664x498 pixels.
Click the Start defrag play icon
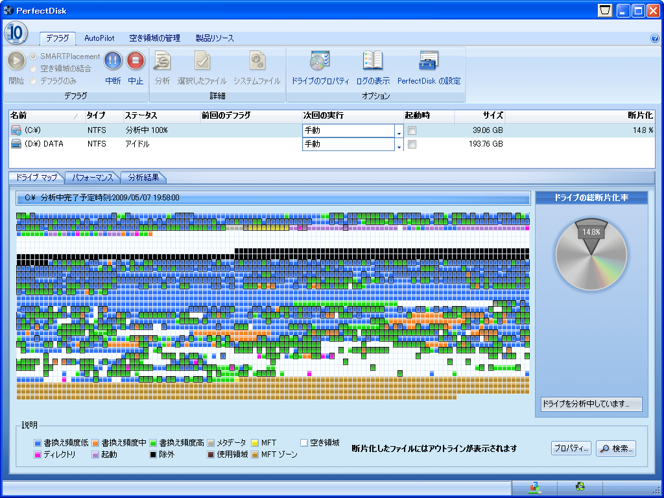click(16, 61)
